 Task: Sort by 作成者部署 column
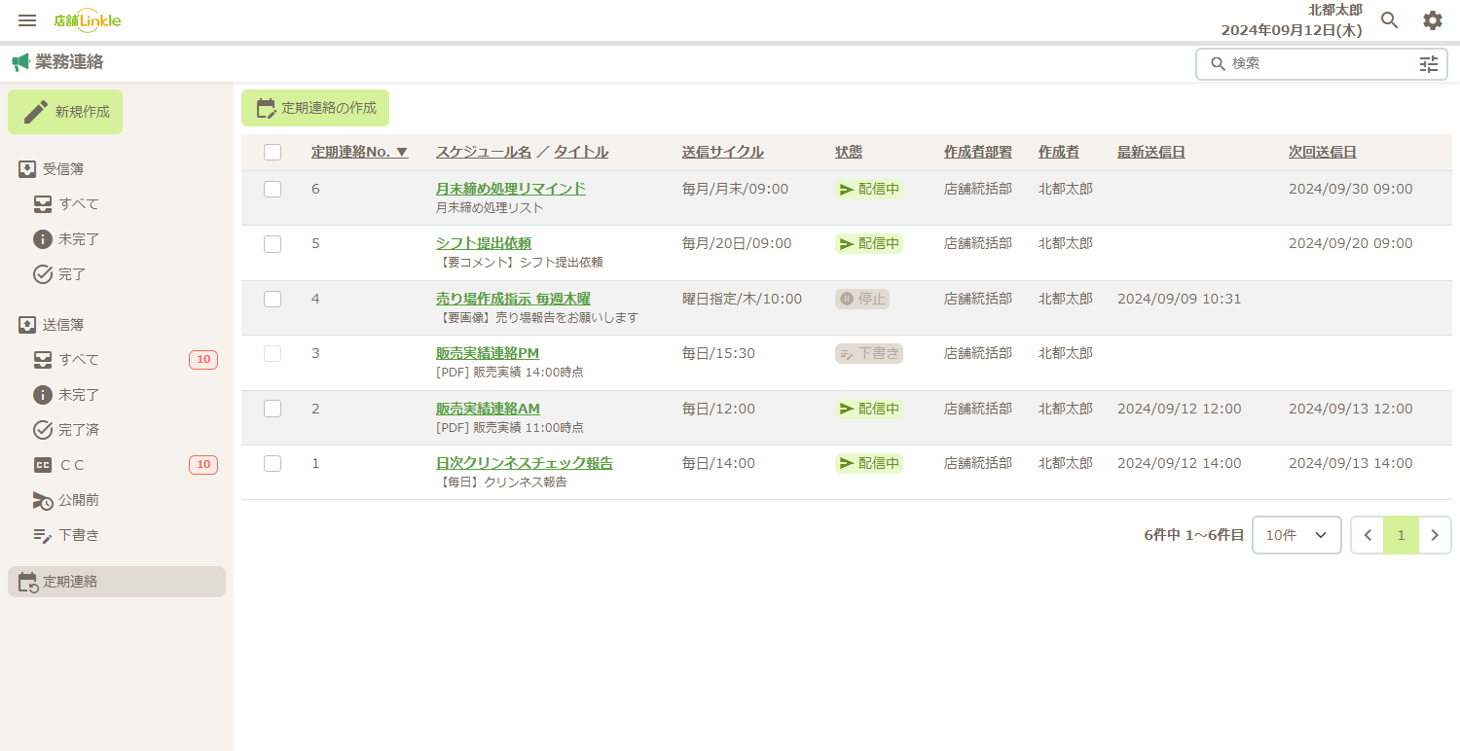point(978,152)
